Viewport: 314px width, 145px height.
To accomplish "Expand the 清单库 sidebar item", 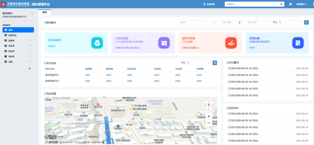I will click(17, 40).
